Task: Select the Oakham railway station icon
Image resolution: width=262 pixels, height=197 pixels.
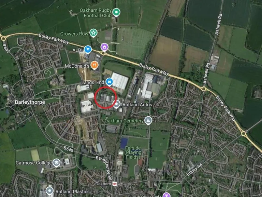Action: [x=115, y=184]
